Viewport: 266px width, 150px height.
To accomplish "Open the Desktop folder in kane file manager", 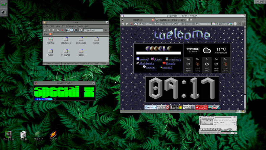I will point(50,41).
